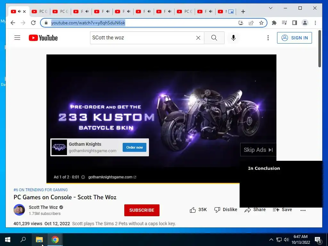328x246 pixels.
Task: View site info via the lock icon
Action: (46, 23)
